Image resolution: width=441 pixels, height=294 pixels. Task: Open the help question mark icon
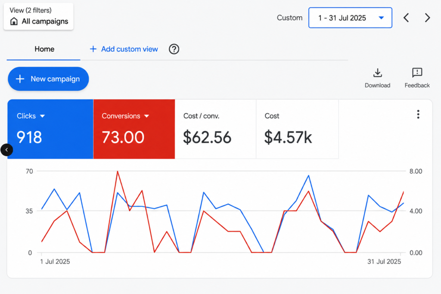coord(174,49)
